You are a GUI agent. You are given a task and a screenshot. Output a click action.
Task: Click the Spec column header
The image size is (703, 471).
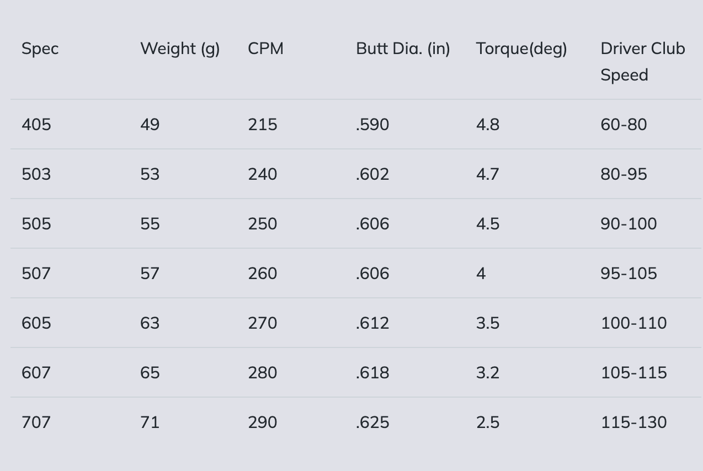point(40,49)
